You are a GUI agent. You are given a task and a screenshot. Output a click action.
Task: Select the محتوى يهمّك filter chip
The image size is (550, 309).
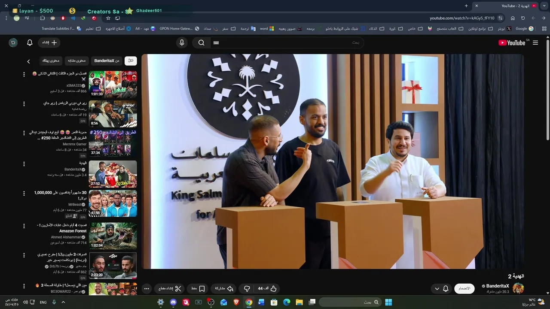click(x=51, y=61)
